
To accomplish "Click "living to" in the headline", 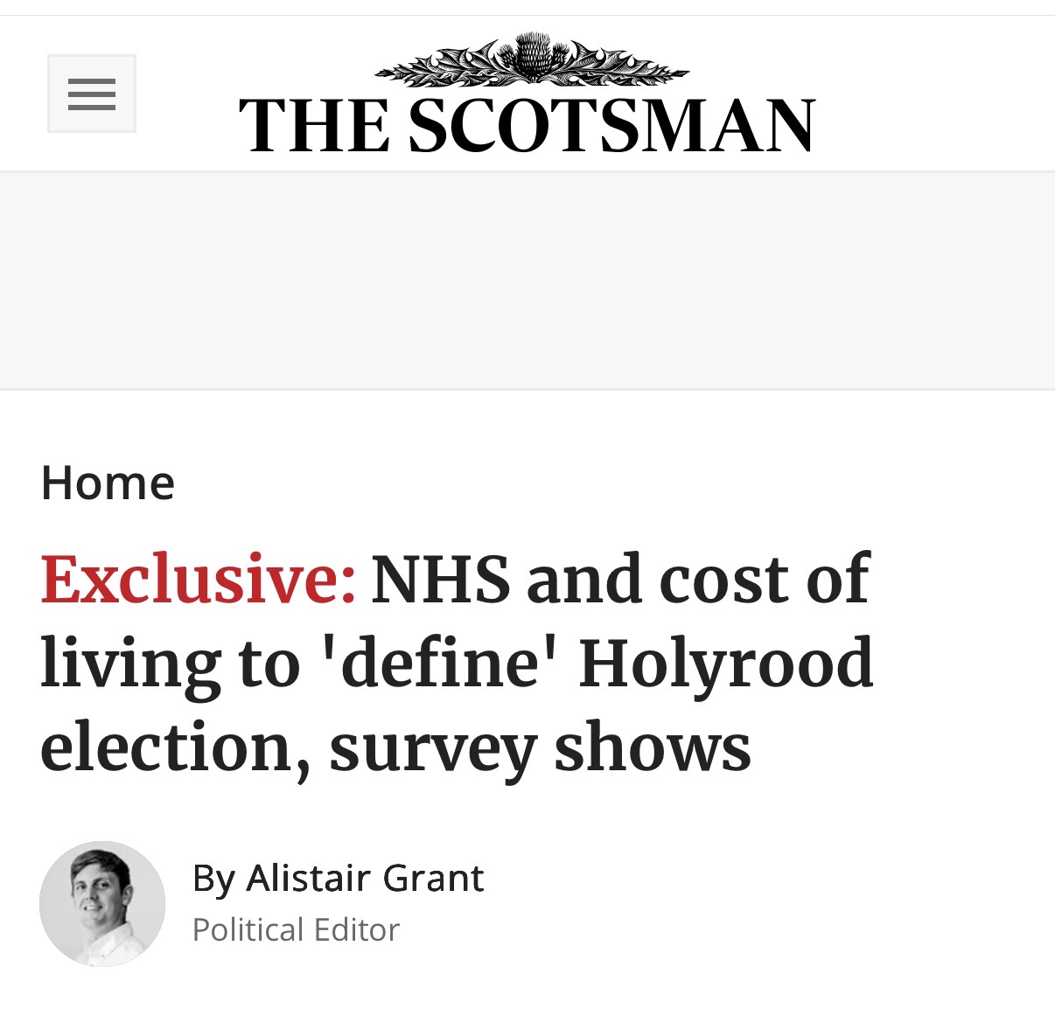I will click(x=171, y=664).
